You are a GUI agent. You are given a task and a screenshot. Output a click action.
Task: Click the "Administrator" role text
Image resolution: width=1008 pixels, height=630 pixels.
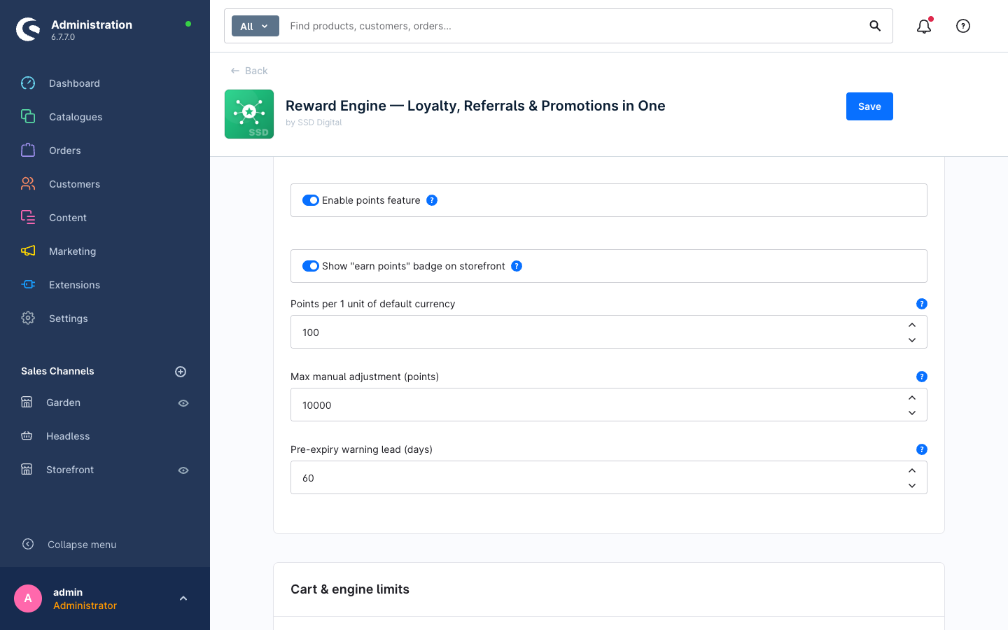(x=85, y=605)
